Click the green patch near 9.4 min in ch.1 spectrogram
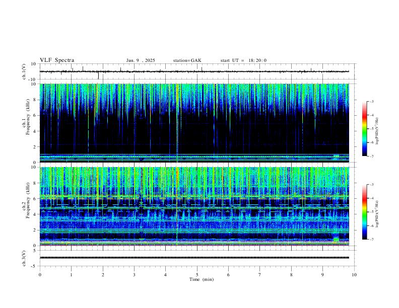Viewport: 399px width, 308px height. tap(336, 157)
